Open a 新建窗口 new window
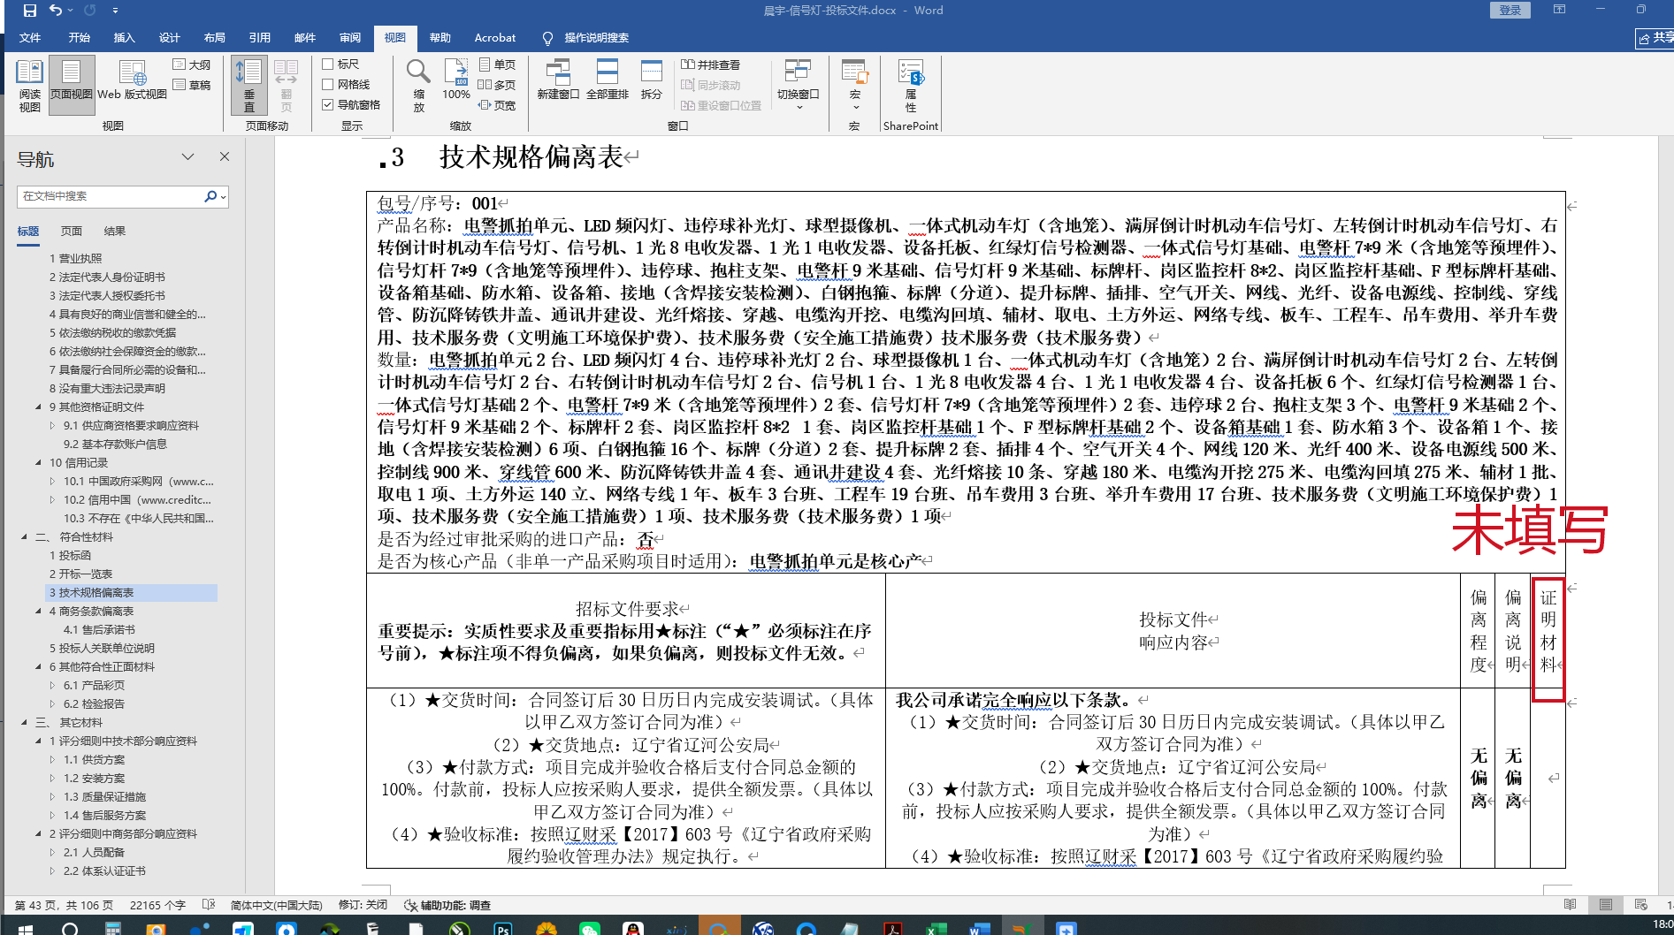Screen dimensions: 1674x935 558,80
